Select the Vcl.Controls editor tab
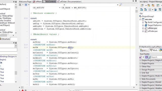The image size is (162, 91). pos(49,2)
